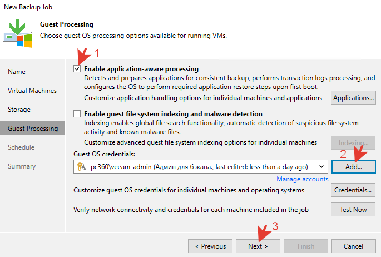Go back with the Previous button
Viewport: 381px width, 257px height.
210,246
